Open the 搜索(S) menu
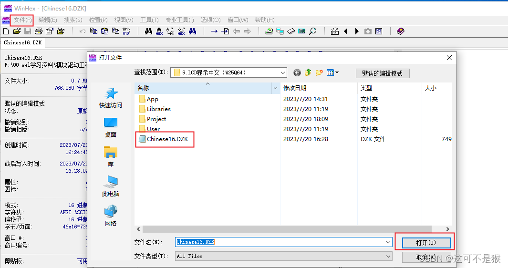The height and width of the screenshot is (268, 508). (x=73, y=20)
